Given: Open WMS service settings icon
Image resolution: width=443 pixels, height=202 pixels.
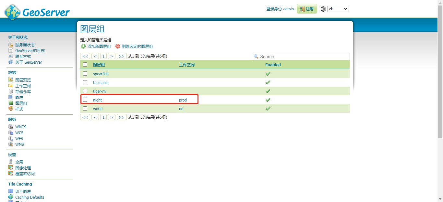Looking at the screenshot, I should coord(11,144).
